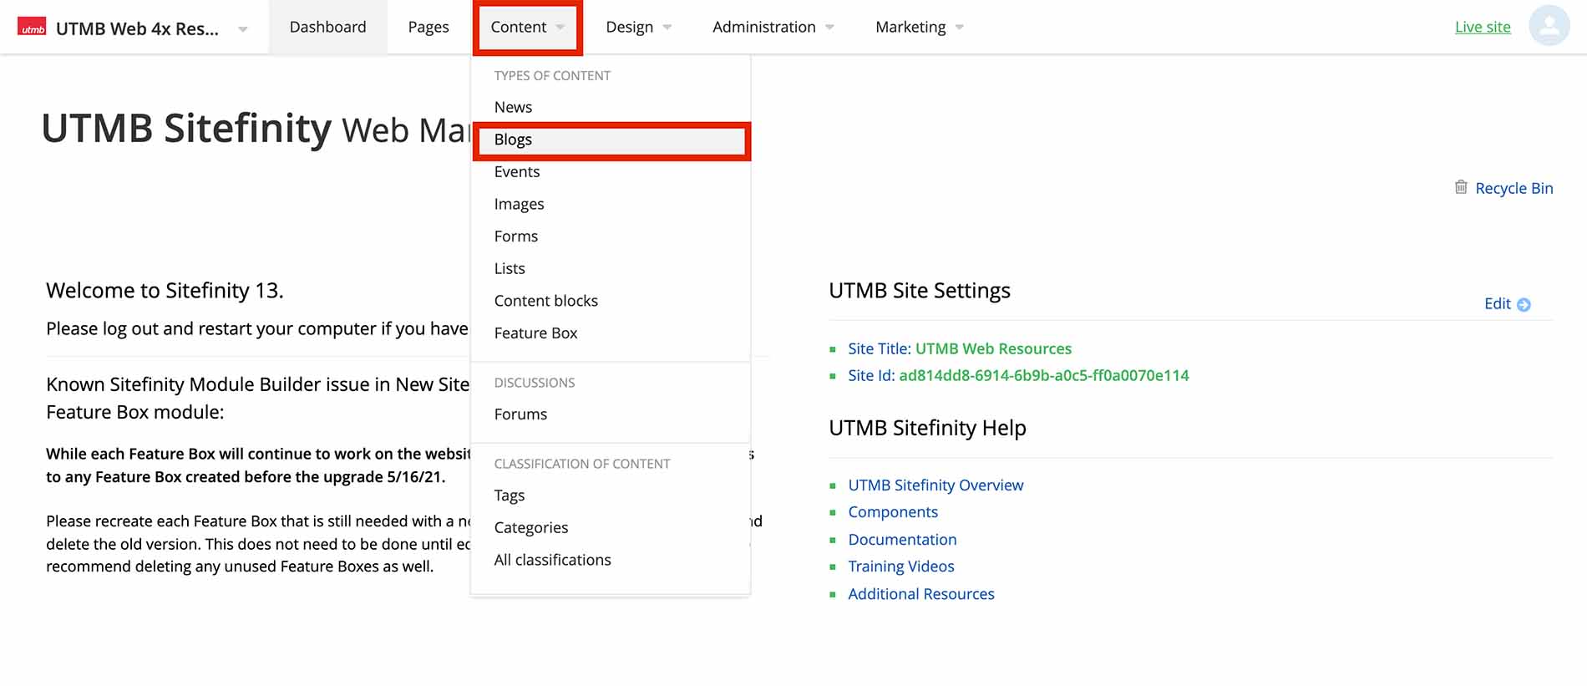The height and width of the screenshot is (686, 1587).
Task: Open All classifications menu entry
Action: (552, 560)
